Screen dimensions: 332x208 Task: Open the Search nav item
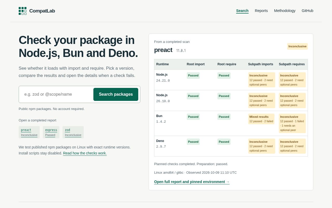click(x=242, y=11)
